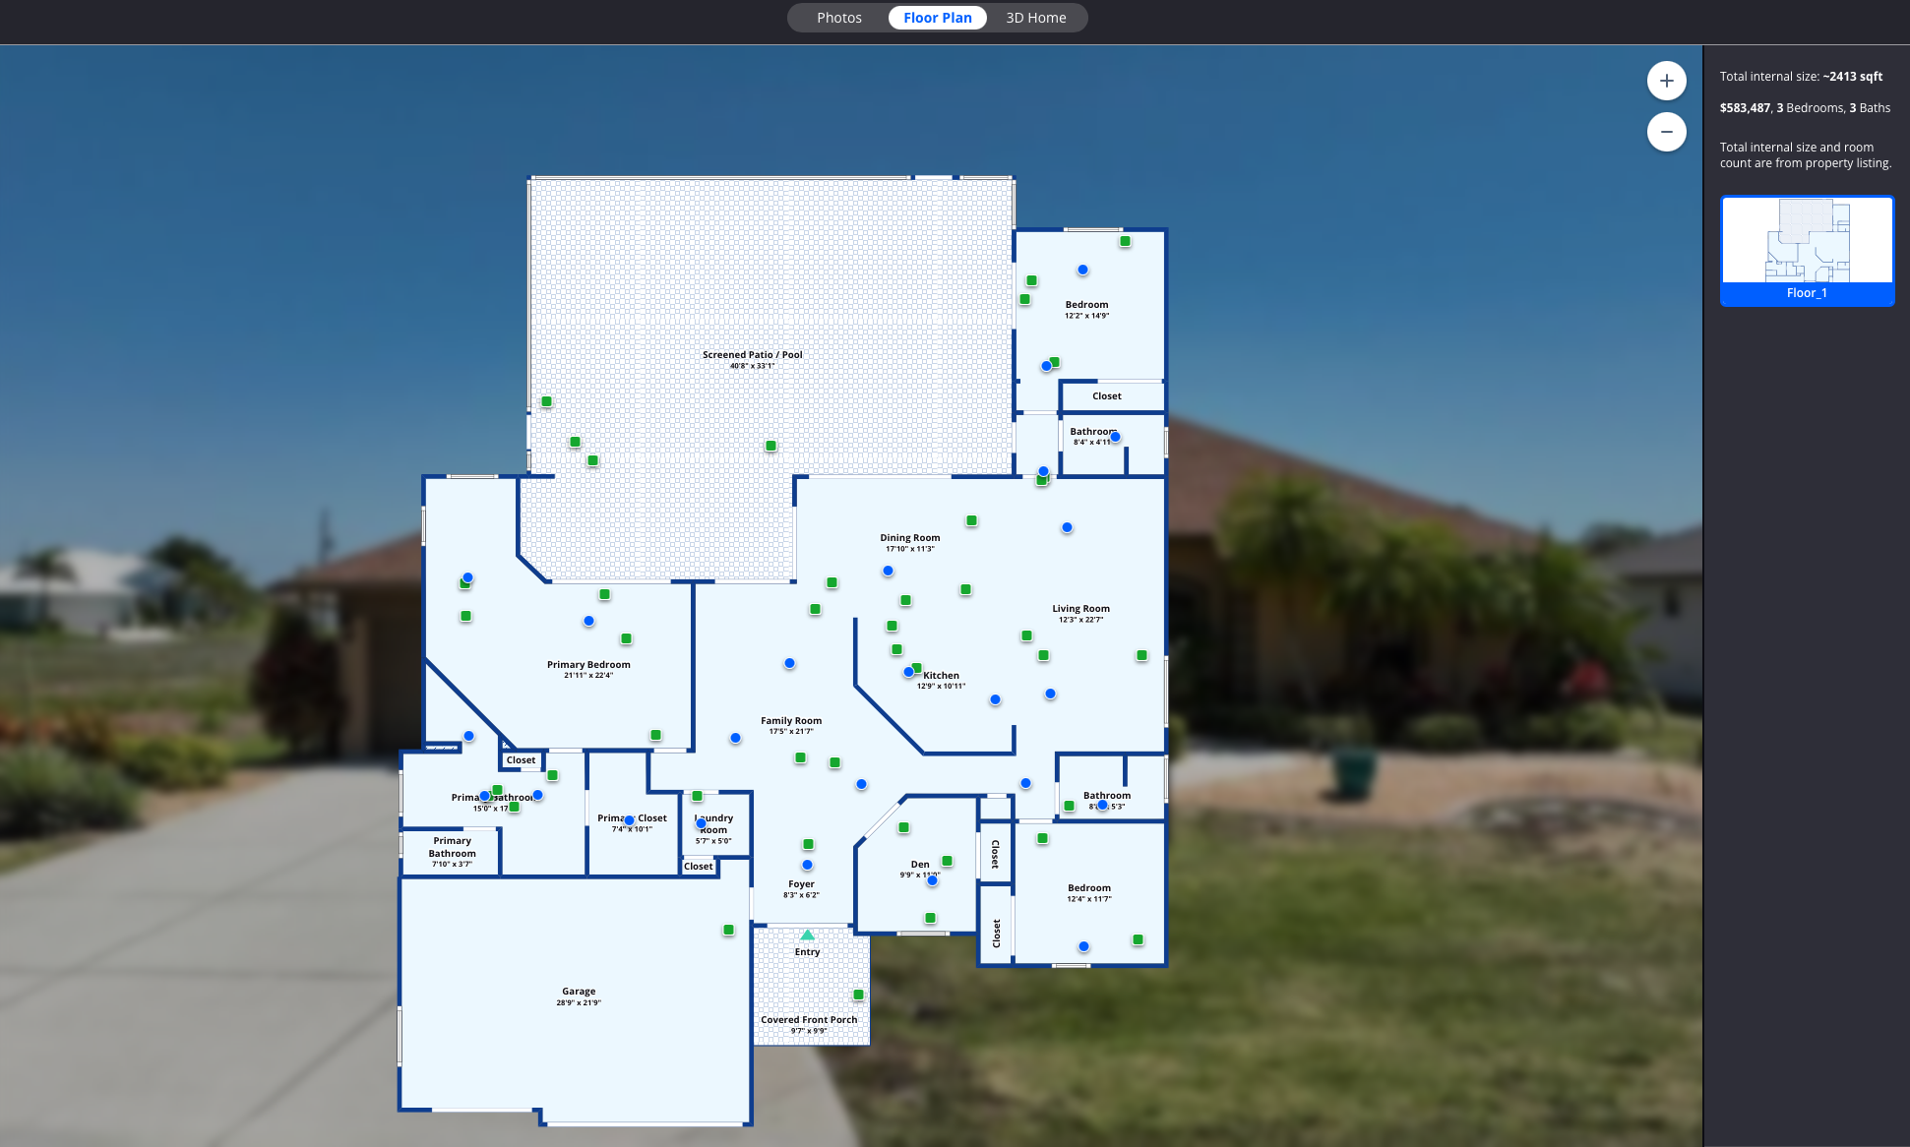The width and height of the screenshot is (1910, 1147).
Task: Toggle the blue viewpoint dot in the Foyer
Action: [806, 866]
